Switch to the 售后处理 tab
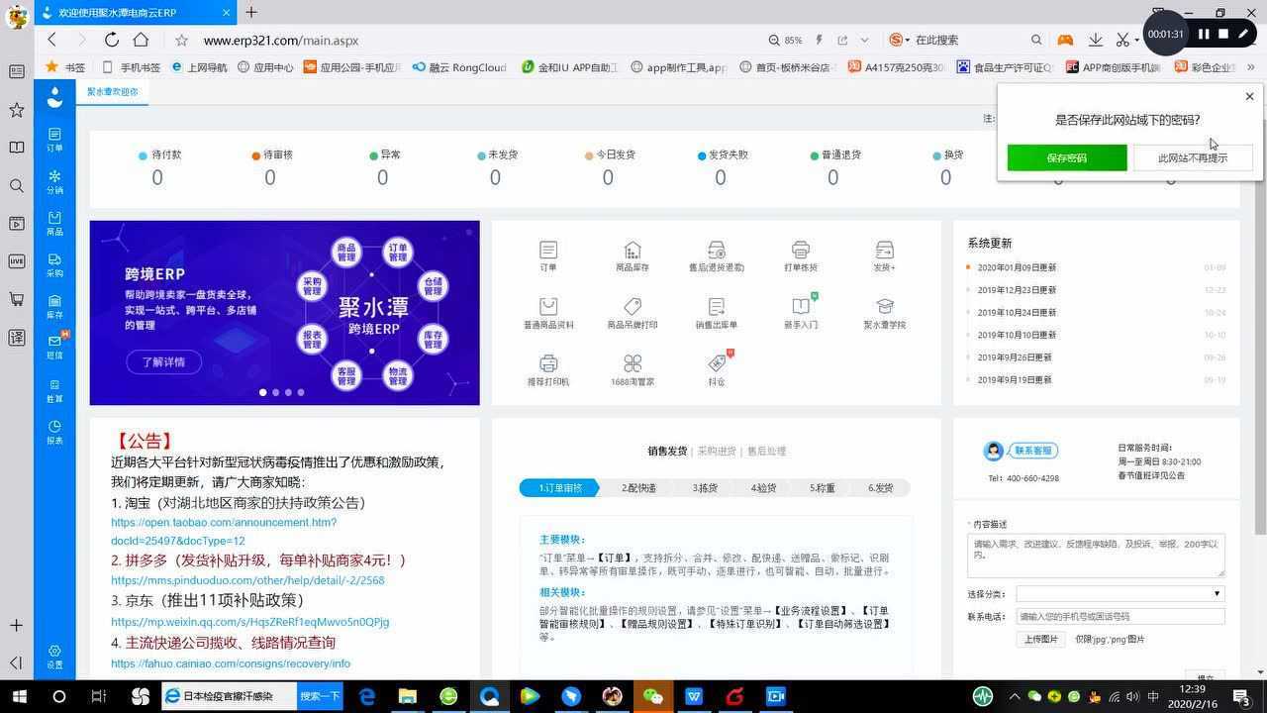Screen dimensions: 1267x713 766,451
